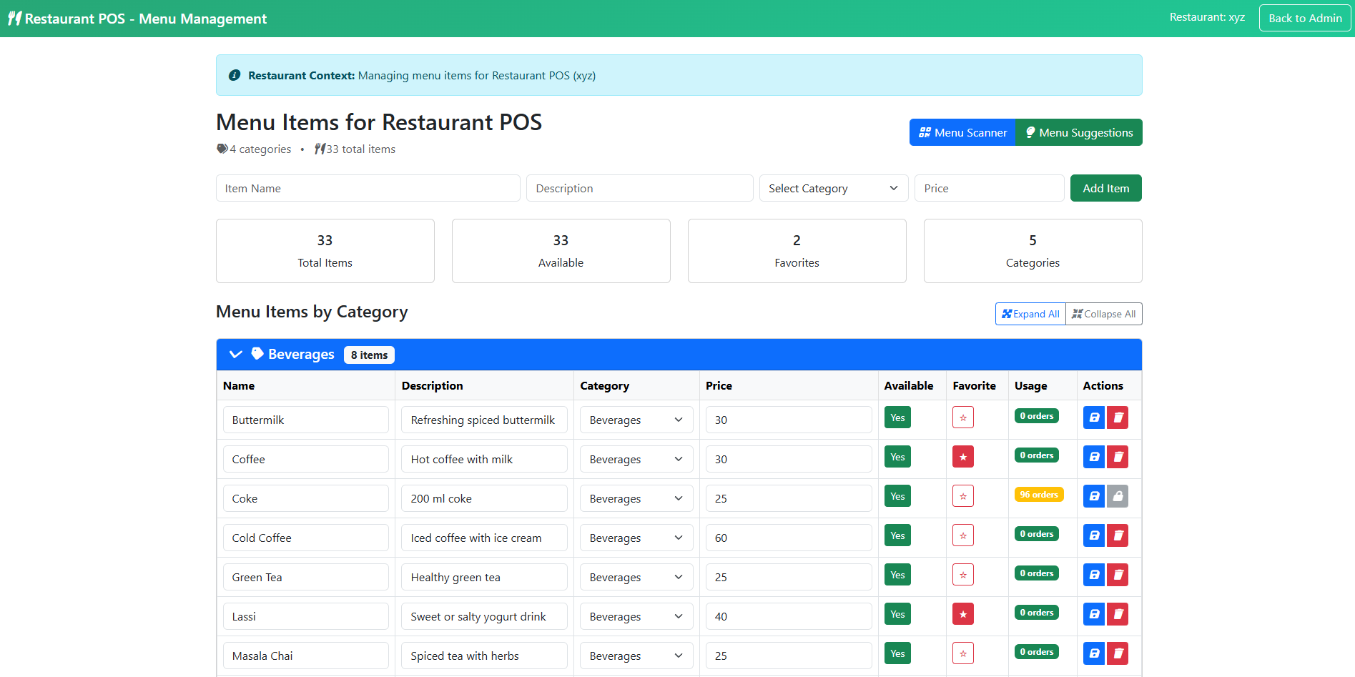Open the Select Category dropdown
Viewport: 1355px width, 677px height.
(x=832, y=188)
